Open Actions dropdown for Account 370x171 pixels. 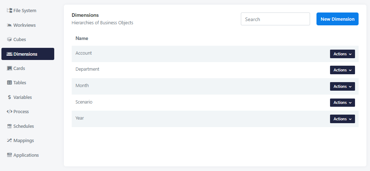pos(342,54)
